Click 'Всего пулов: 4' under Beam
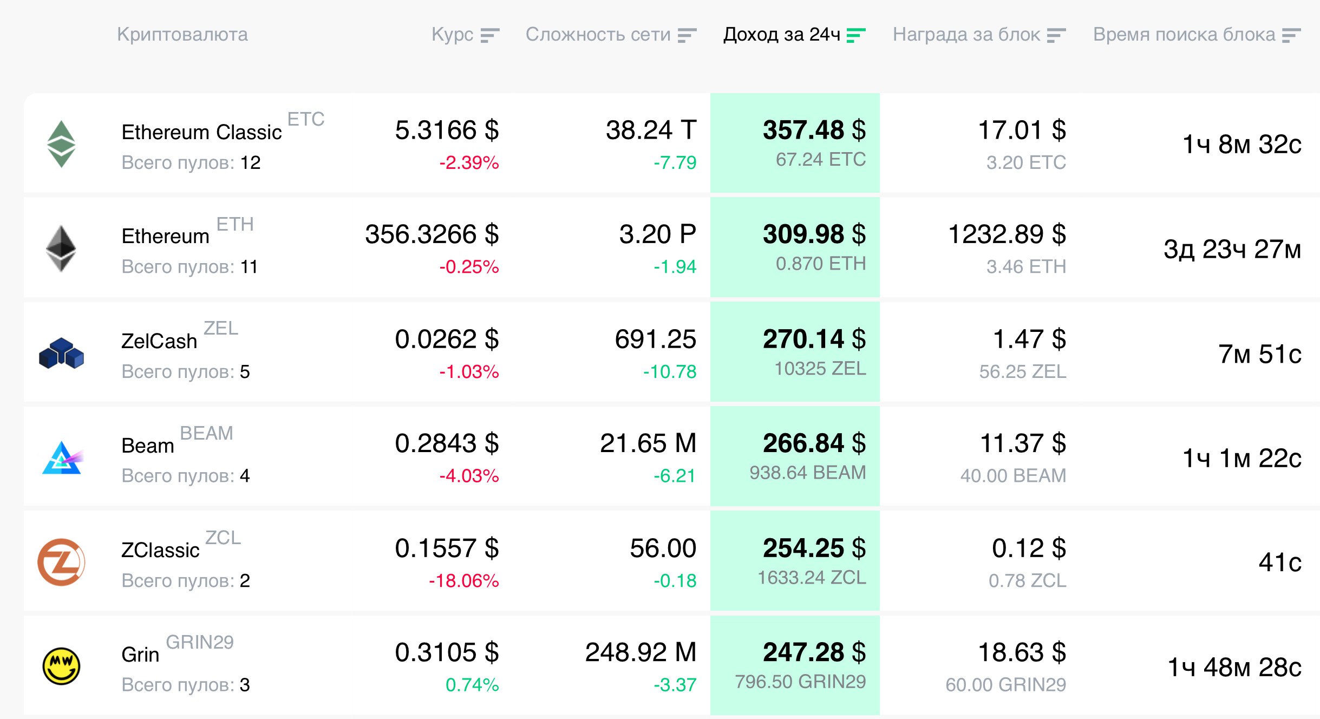Image resolution: width=1320 pixels, height=719 pixels. [186, 475]
